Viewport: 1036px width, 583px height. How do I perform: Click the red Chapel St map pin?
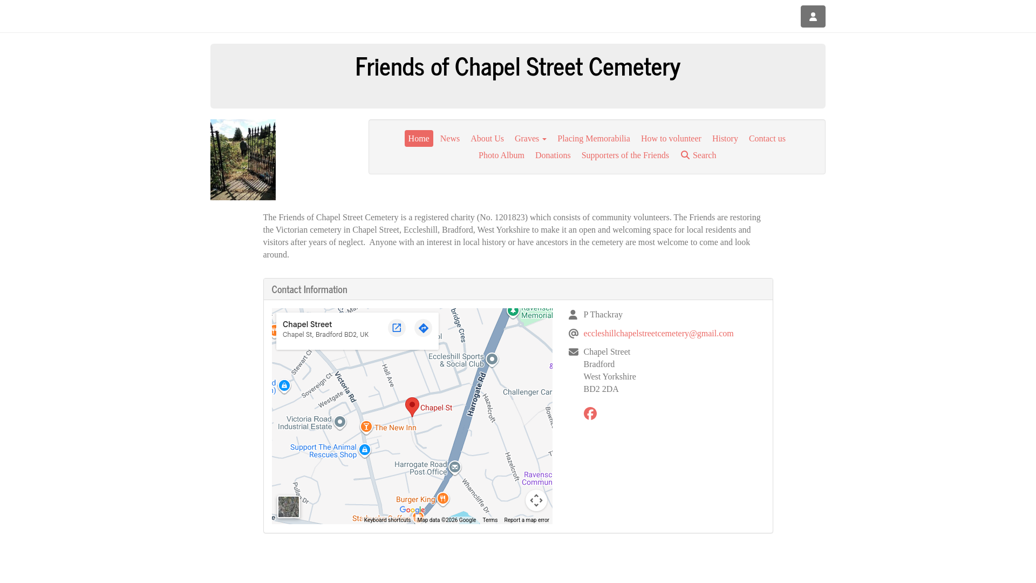[x=412, y=407]
